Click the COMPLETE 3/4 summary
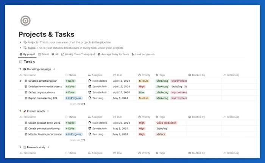The width and height of the screenshot is (265, 163). click(77, 104)
